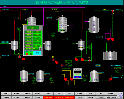Click the down arrow of the increment stepper
Screen dimensions: 124x99
click(x=40, y=49)
